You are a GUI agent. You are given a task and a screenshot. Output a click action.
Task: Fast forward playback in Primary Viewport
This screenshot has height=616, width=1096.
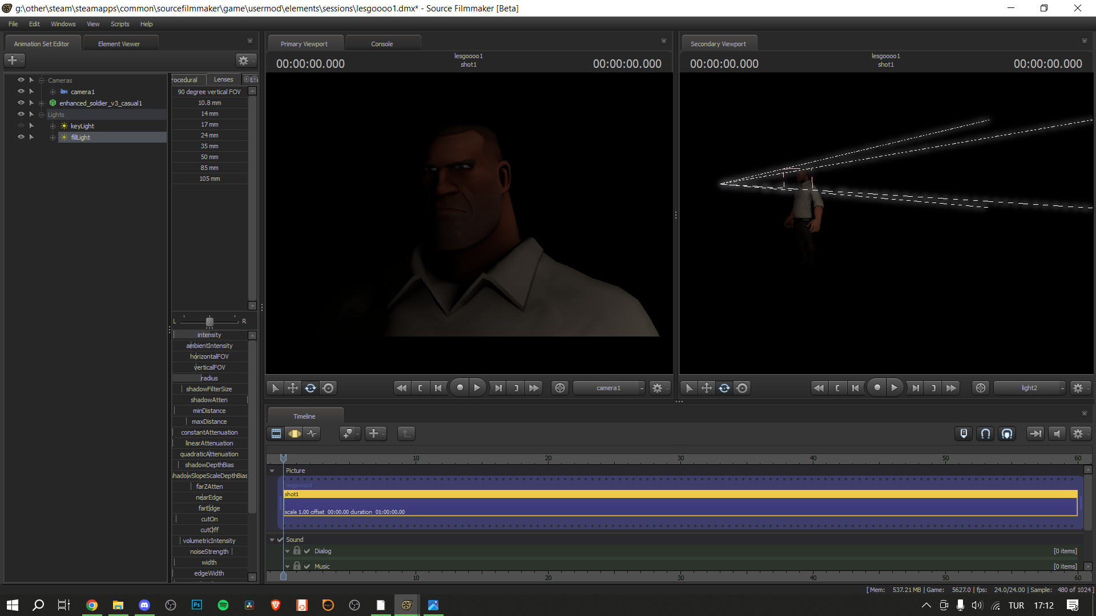[534, 388]
